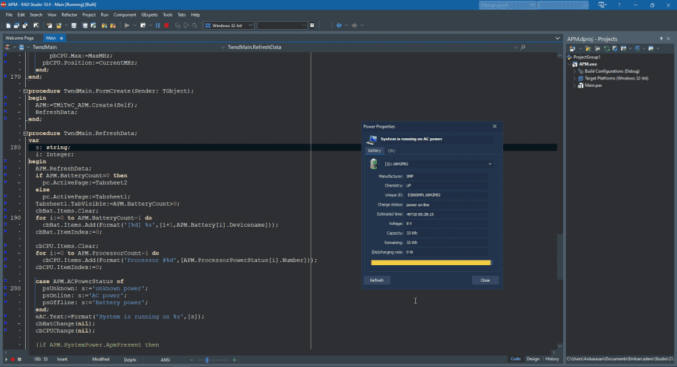The height and width of the screenshot is (367, 677).
Task: Pin the Projects panel
Action: click(x=661, y=39)
